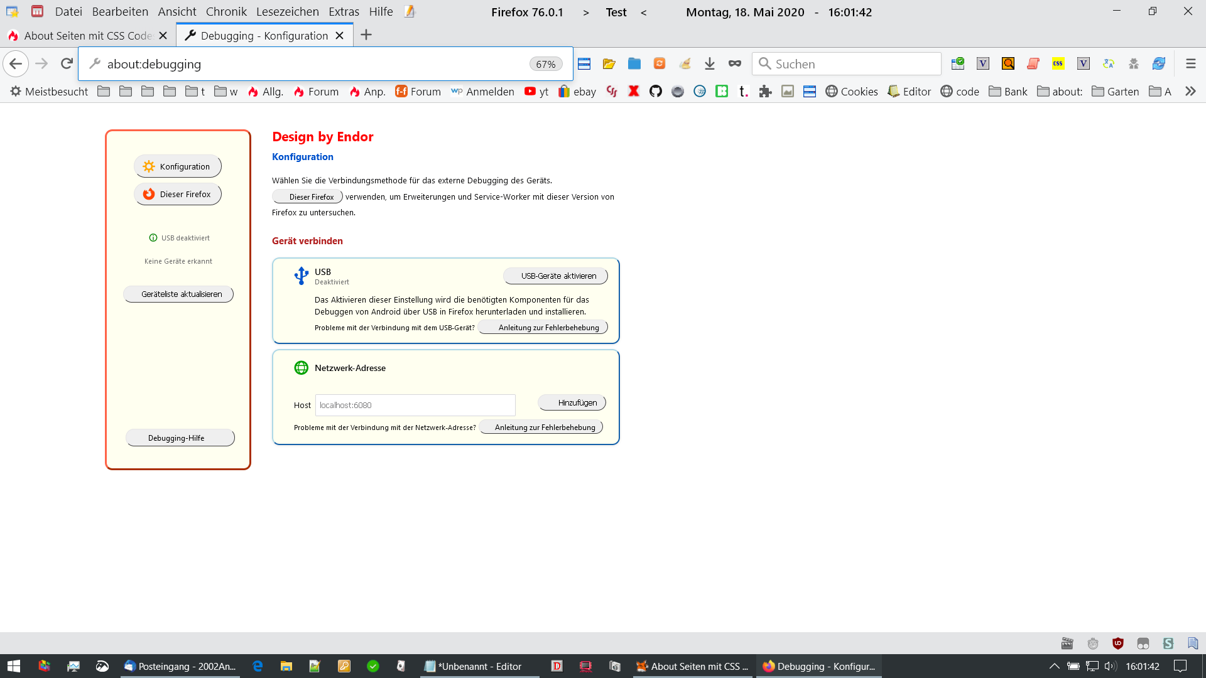The width and height of the screenshot is (1206, 678).
Task: Show hidden system tray icons chevron
Action: pos(1055,666)
